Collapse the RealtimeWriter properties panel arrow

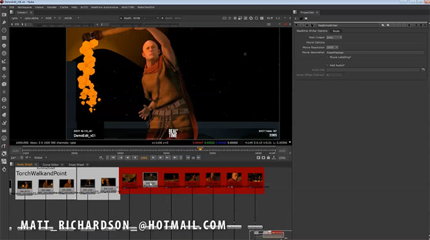coord(296,25)
